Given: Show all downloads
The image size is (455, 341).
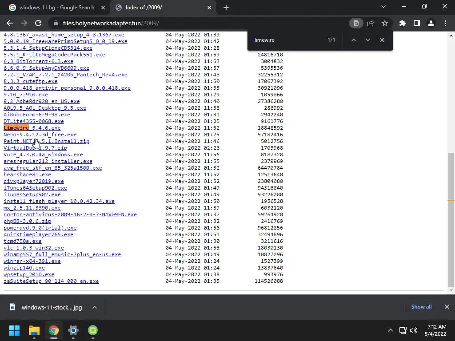Looking at the screenshot, I should (x=421, y=307).
